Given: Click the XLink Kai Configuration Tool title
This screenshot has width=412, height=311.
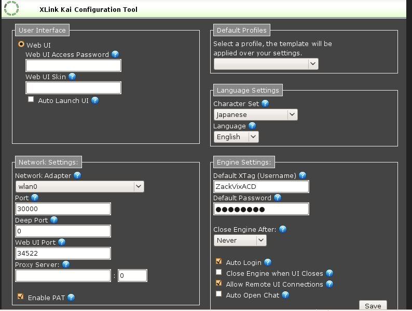Looking at the screenshot, I should [88, 9].
